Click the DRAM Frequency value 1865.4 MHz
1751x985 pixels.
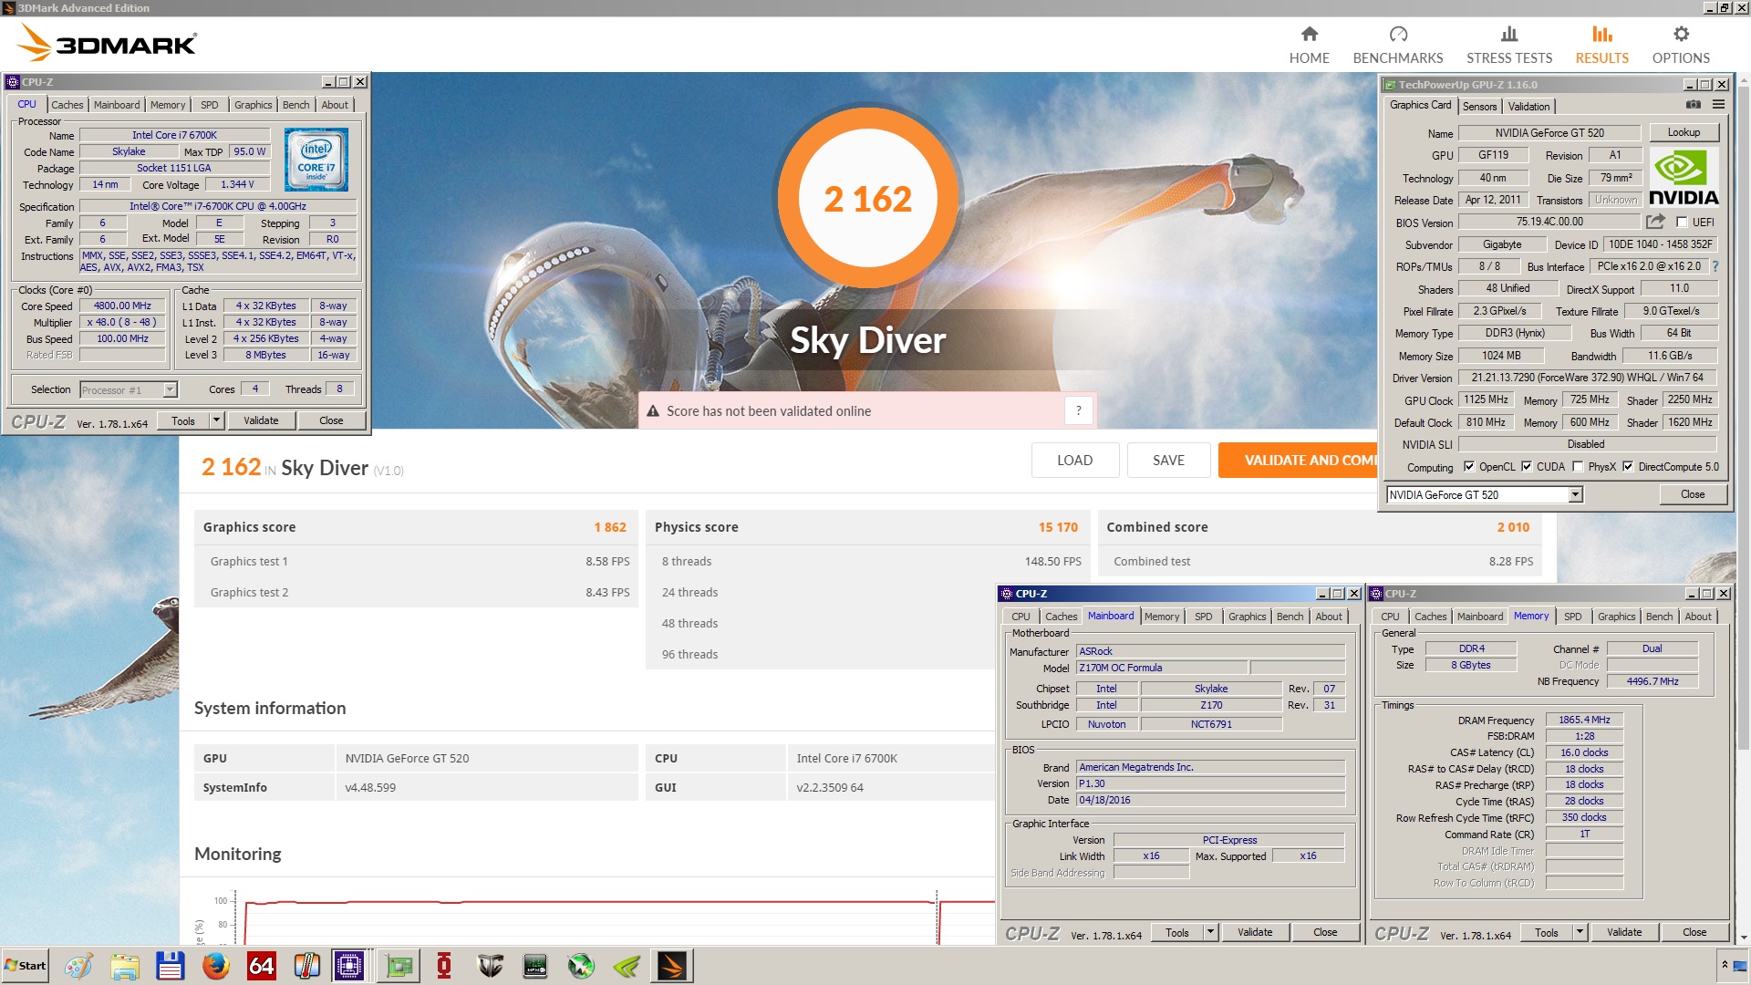point(1584,721)
